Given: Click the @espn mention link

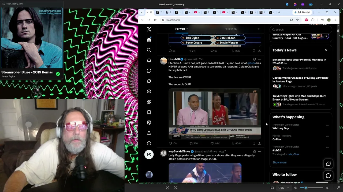Looking at the screenshot, I should tap(251, 63).
